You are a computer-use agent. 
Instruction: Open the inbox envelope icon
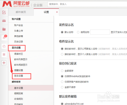tap(4, 21)
